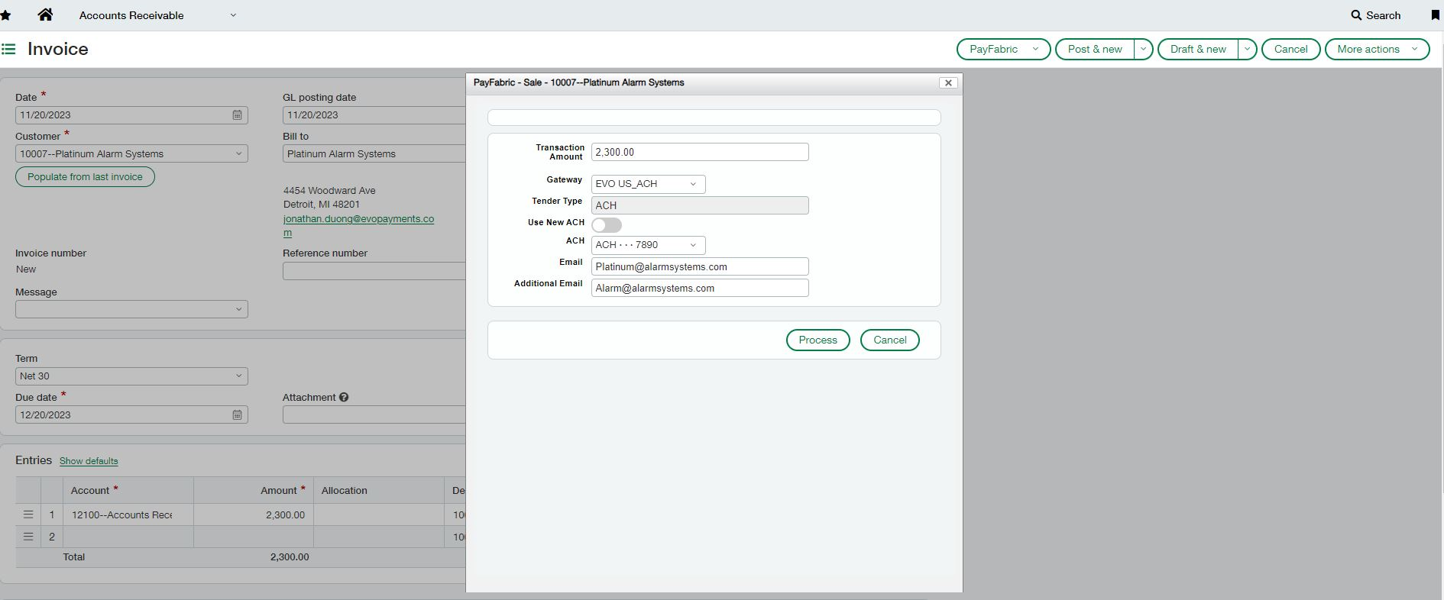Screen dimensions: 1444x600
Task: Toggle the Use New ACH switch
Action: click(607, 225)
